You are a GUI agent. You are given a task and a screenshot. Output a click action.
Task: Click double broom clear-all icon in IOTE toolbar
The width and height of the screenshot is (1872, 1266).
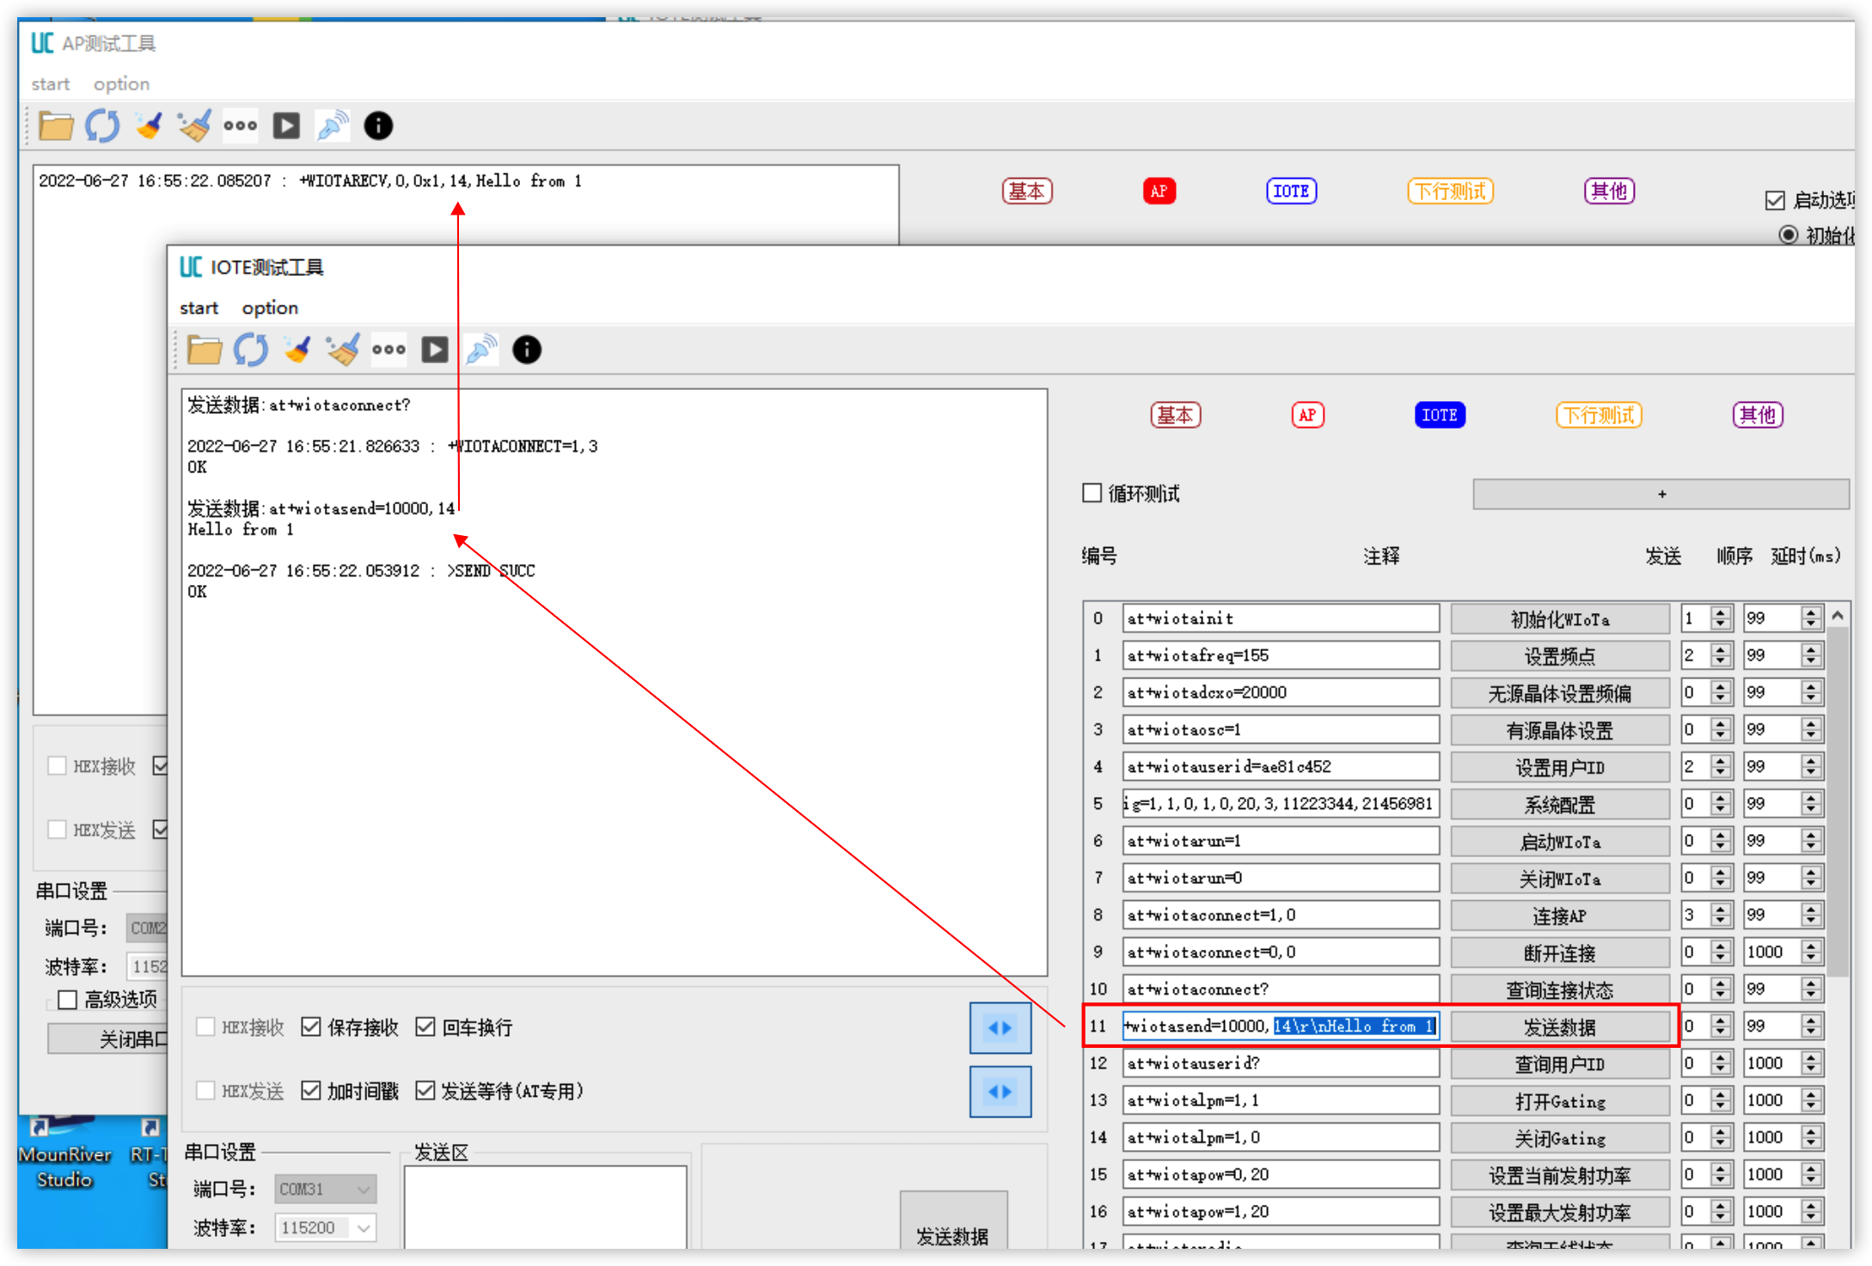pos(343,350)
